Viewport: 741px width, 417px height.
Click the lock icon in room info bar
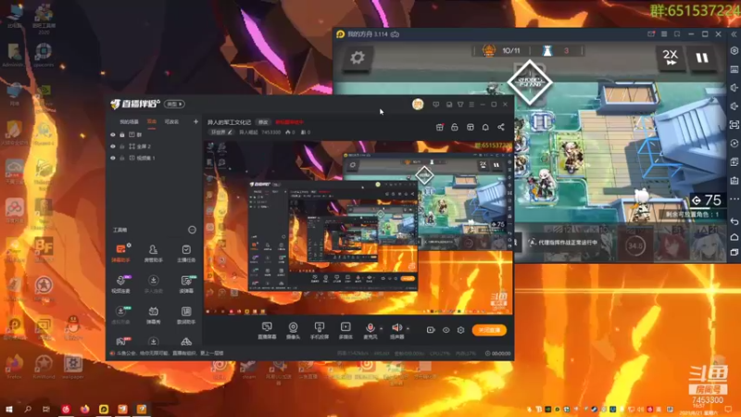[455, 127]
